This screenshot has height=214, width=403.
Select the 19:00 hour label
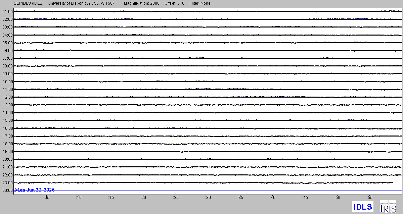7,152
